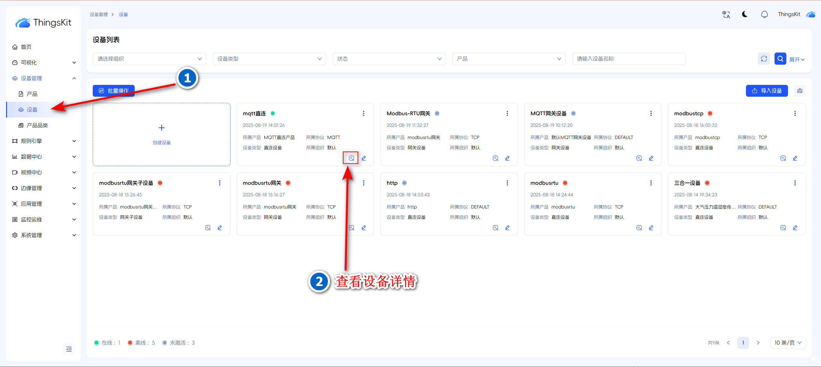The image size is (821, 367).
Task: Click the edit pencil on Modbus-RTU网关 card
Action: (x=507, y=158)
